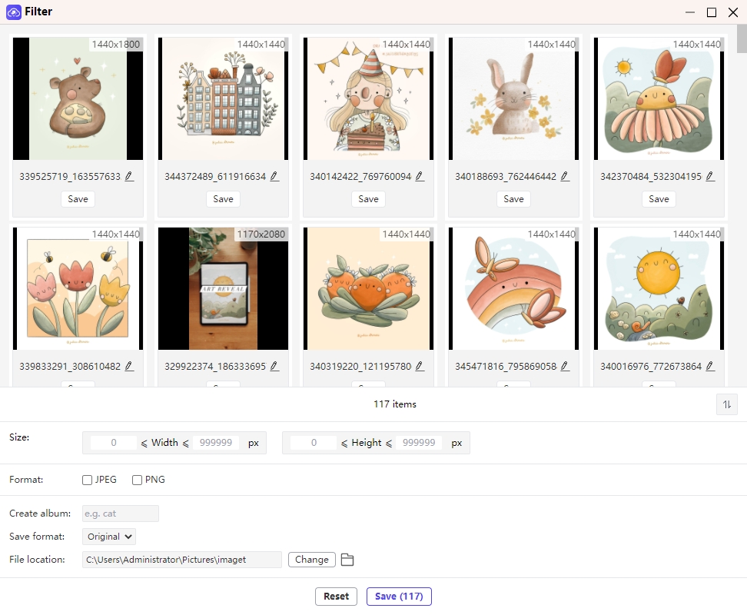Select the smiling sun landscape thumbnail
Image resolution: width=747 pixels, height=615 pixels.
[x=659, y=289]
